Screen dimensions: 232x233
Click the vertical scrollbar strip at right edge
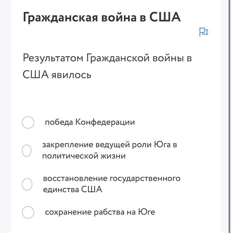[x=231, y=116]
